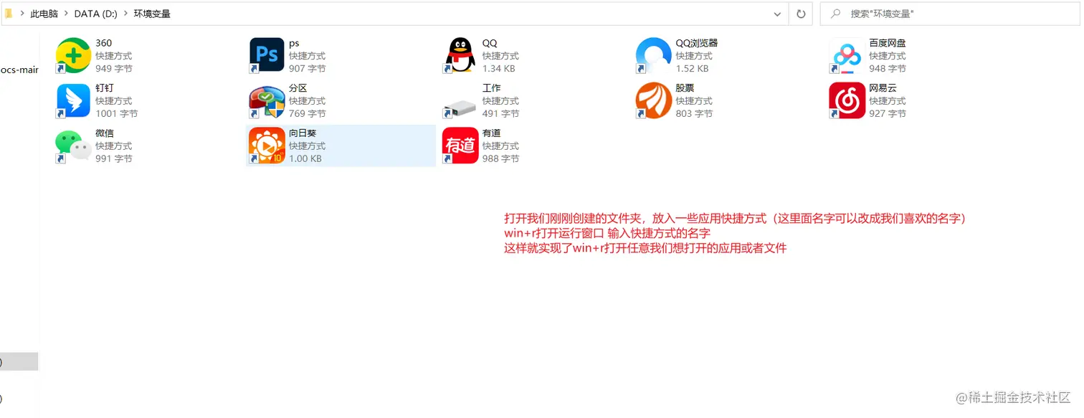1084x418 pixels.
Task: Click the search magnifier icon
Action: [836, 14]
